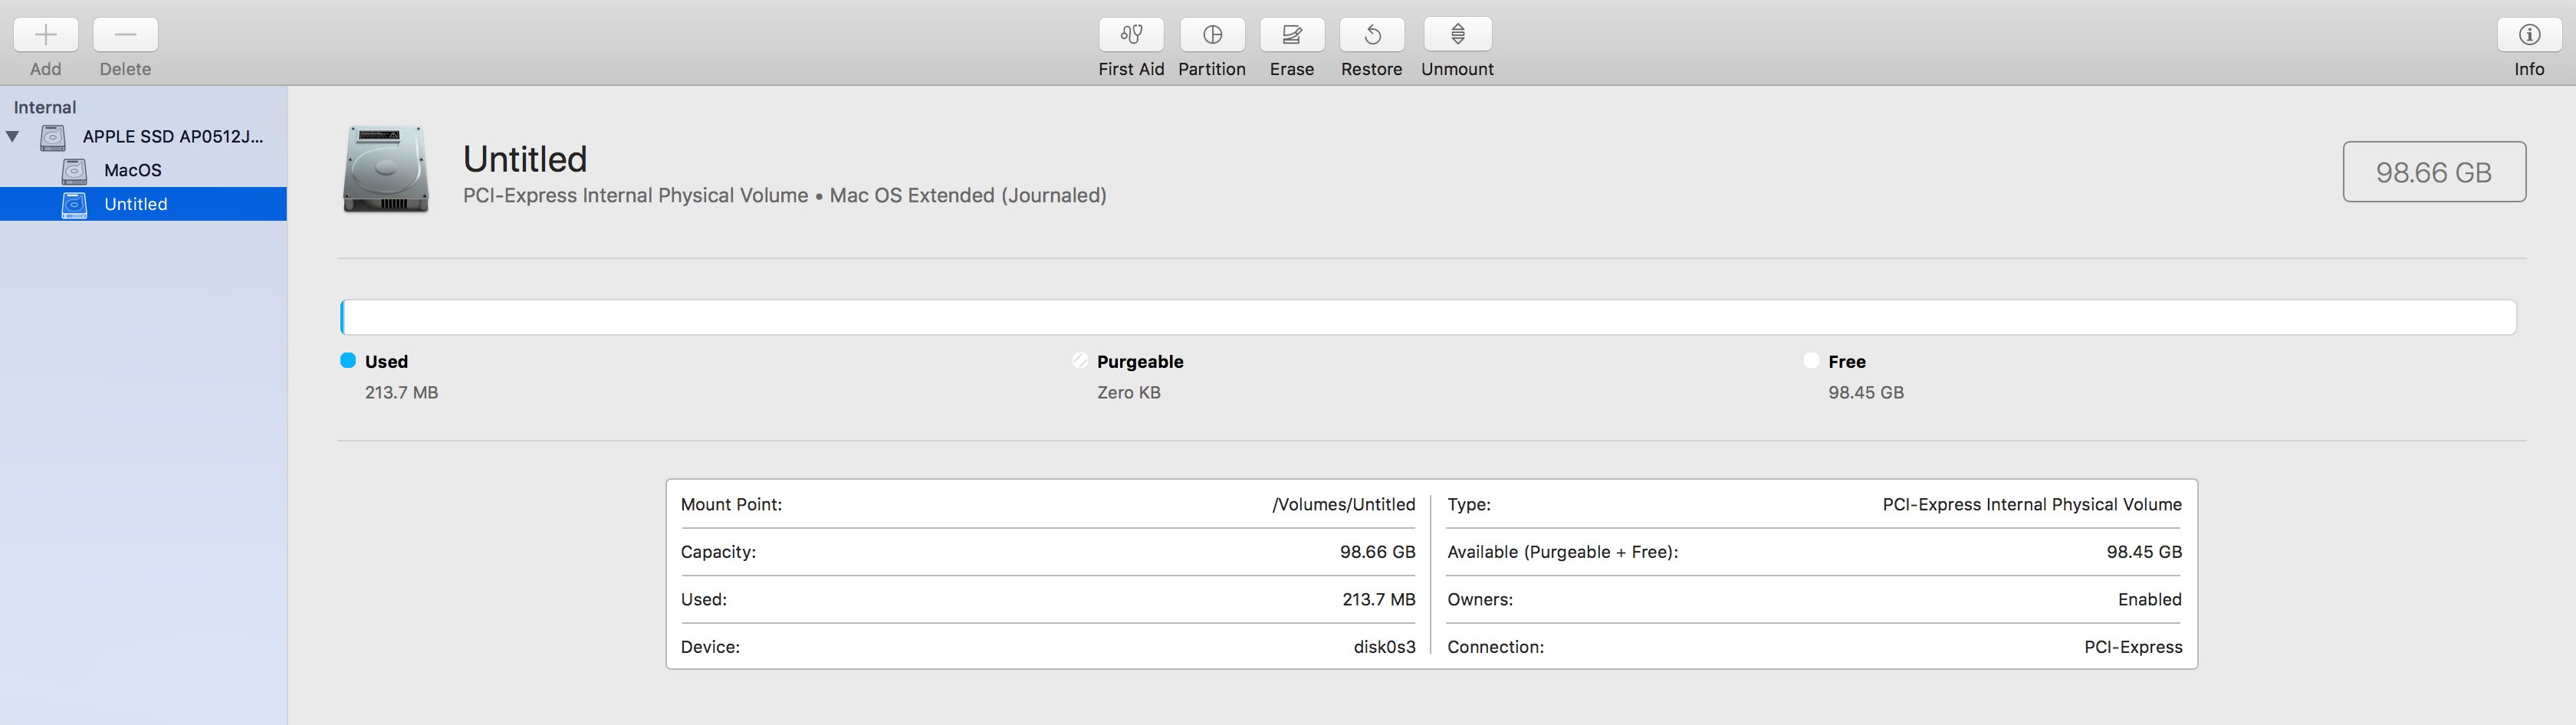The width and height of the screenshot is (2576, 725).
Task: Unmount the selected Untitled volume
Action: tap(1458, 35)
